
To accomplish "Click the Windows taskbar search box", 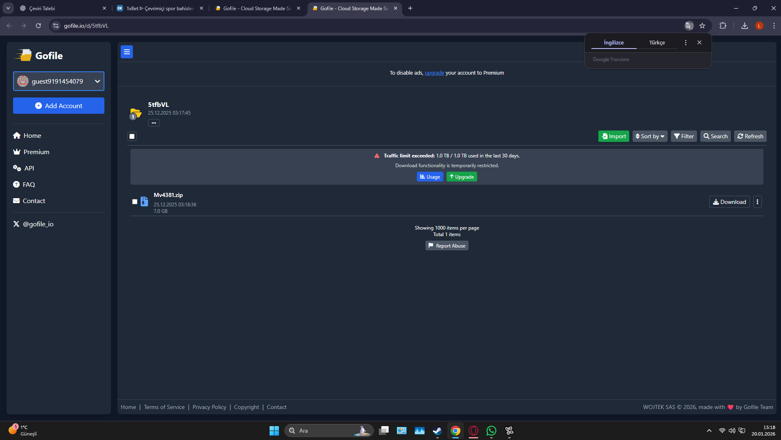I will (329, 431).
